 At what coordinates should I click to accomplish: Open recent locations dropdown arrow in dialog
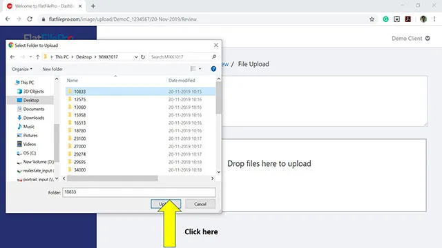30,56
